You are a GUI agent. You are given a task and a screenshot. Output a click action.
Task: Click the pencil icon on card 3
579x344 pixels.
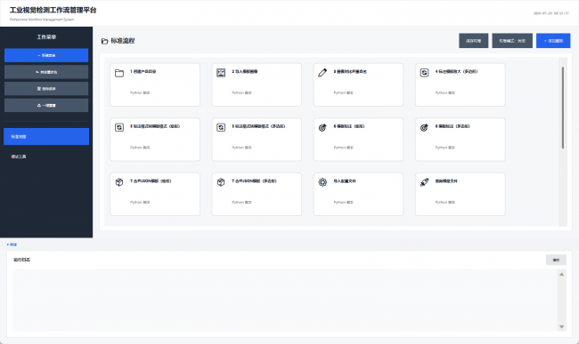click(x=322, y=73)
